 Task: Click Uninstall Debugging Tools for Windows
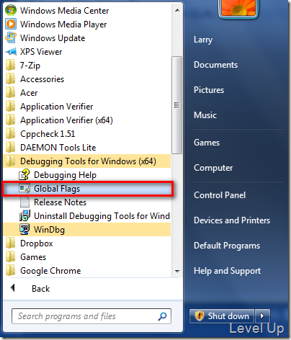click(94, 216)
